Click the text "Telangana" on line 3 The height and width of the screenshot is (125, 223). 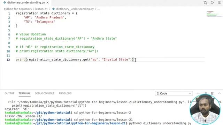tap(45, 22)
